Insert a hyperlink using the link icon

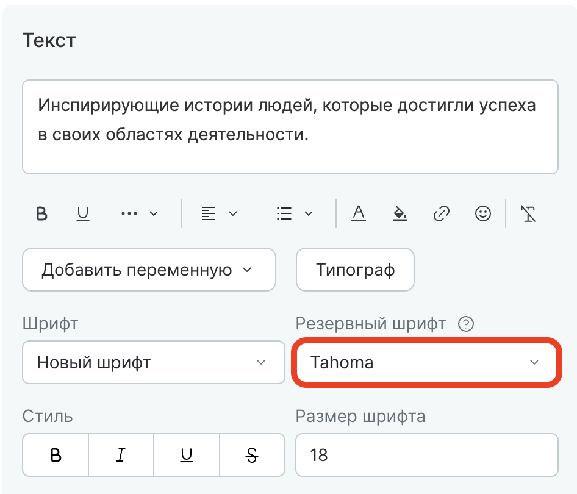[x=441, y=213]
